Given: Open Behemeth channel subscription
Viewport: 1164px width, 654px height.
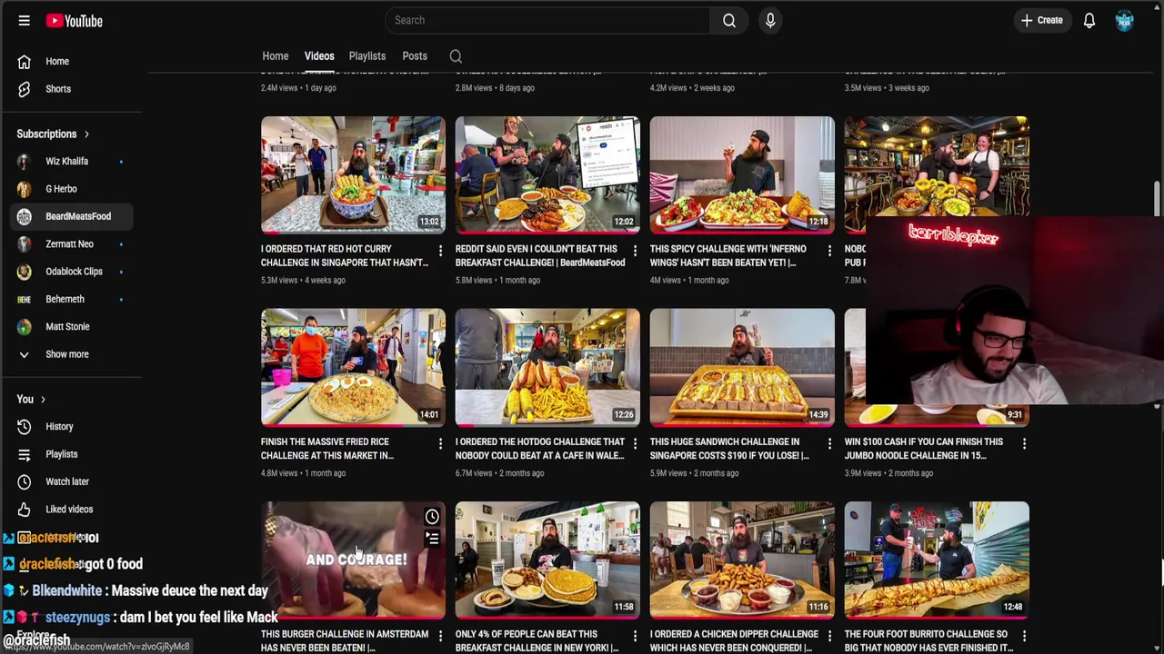Looking at the screenshot, I should pyautogui.click(x=73, y=299).
